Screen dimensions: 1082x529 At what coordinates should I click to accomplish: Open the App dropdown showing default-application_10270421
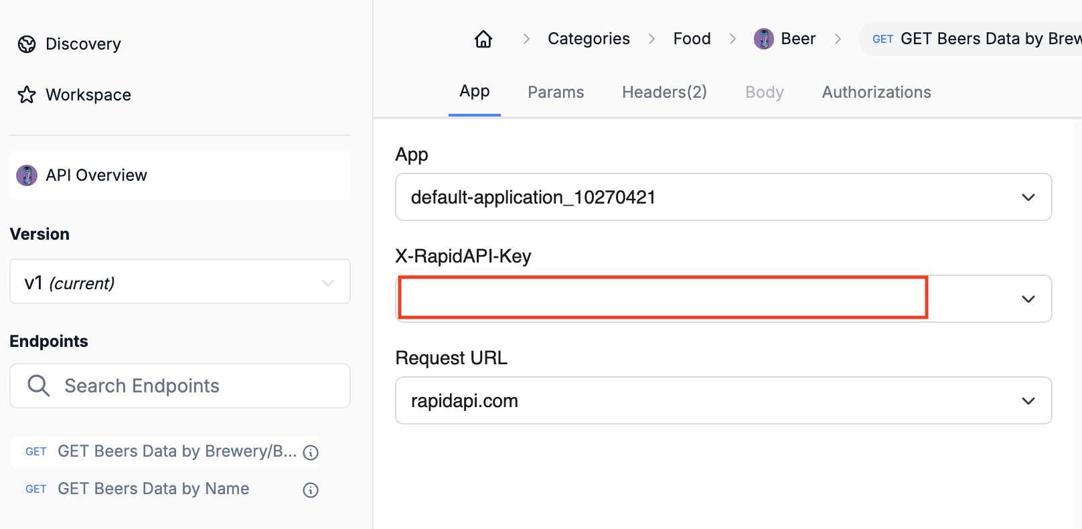[724, 197]
